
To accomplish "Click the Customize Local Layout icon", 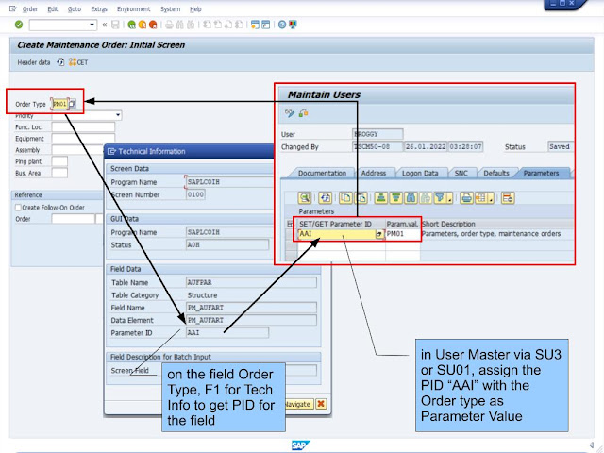I will tap(294, 25).
